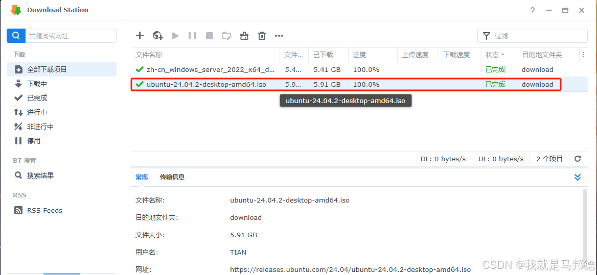
Task: Open the 状态 column sort dropdown
Action: [503, 55]
